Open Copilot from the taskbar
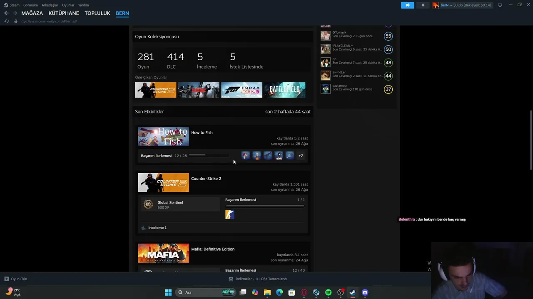Image resolution: width=533 pixels, height=299 pixels. coord(255,292)
